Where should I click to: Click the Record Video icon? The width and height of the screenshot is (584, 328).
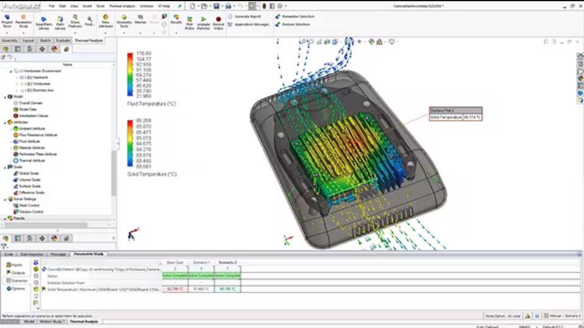pos(218,23)
